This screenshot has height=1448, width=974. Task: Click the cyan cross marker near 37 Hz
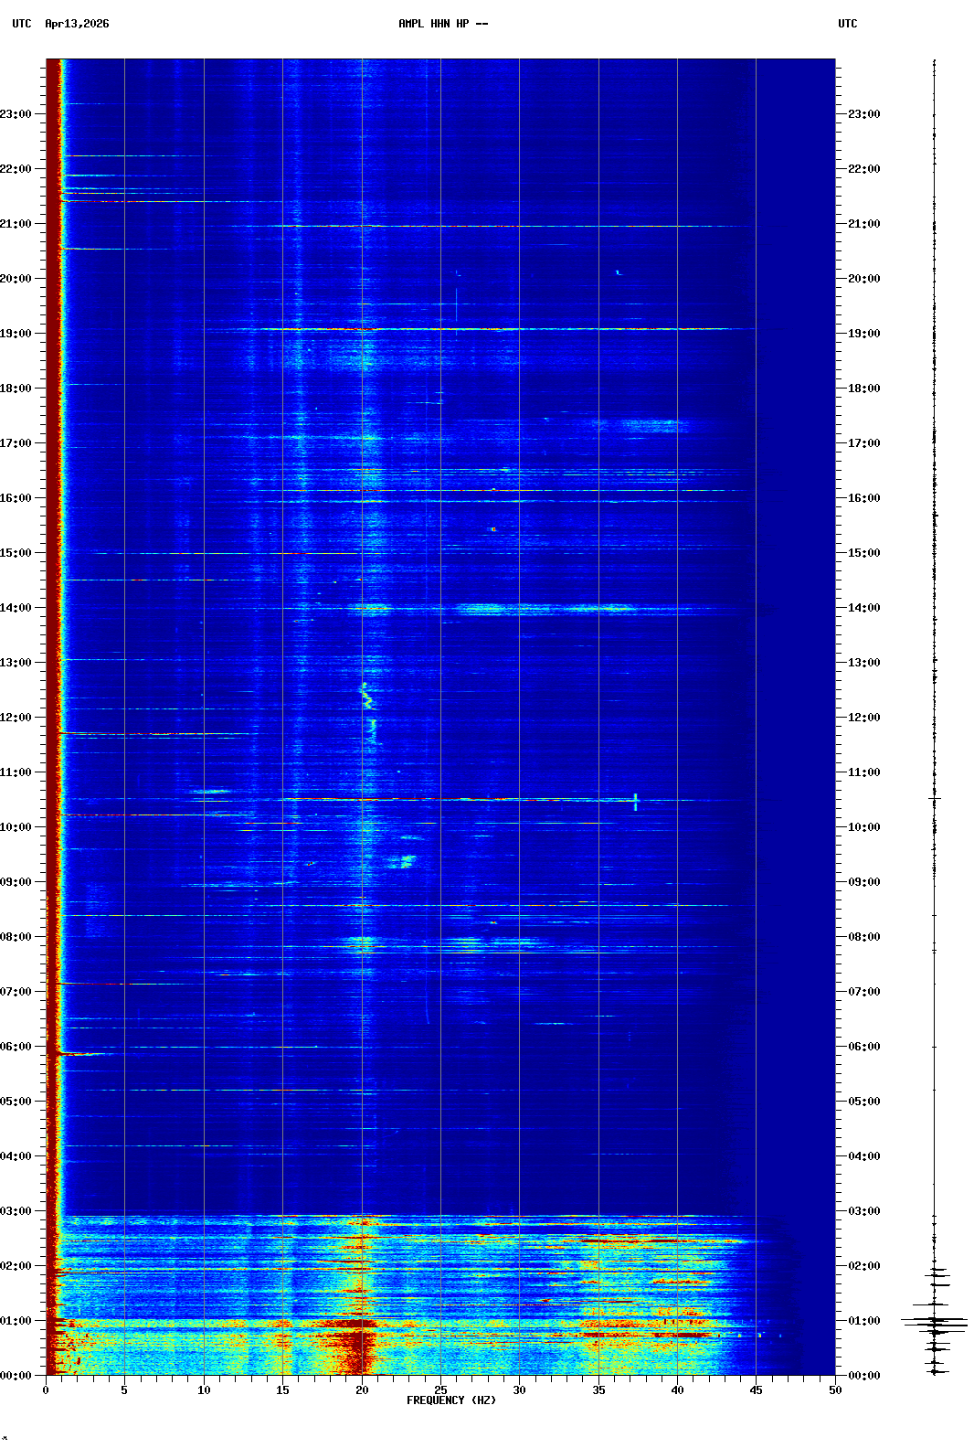click(x=635, y=802)
